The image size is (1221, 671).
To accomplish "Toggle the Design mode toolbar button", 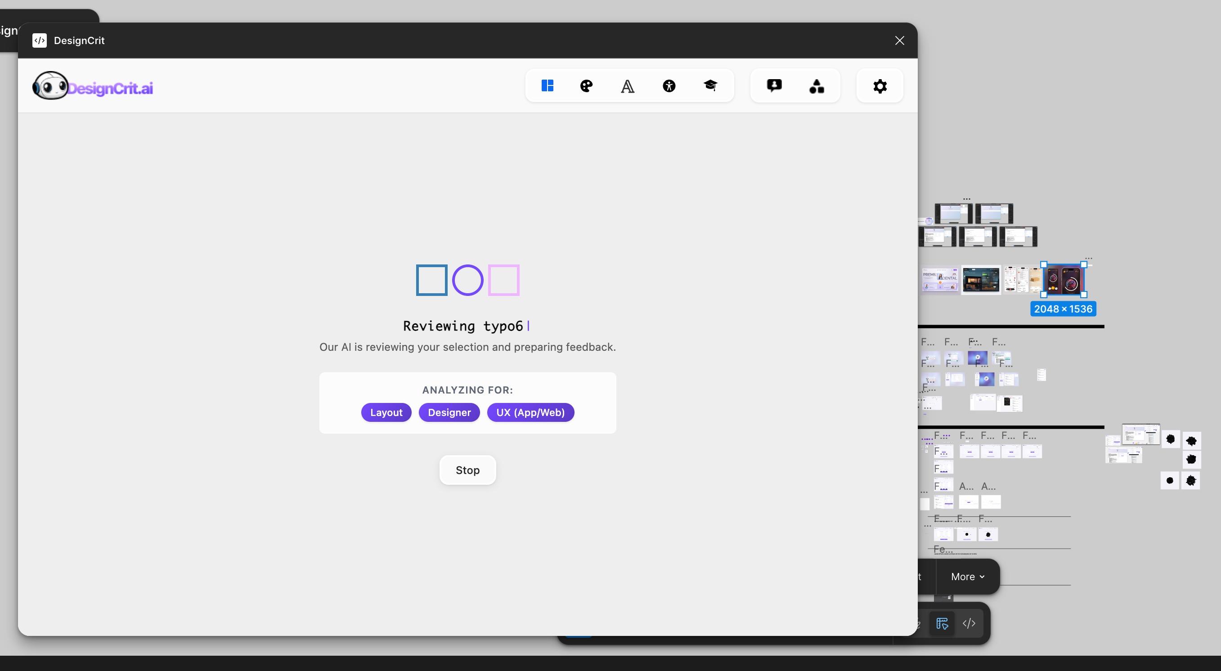I will [942, 623].
